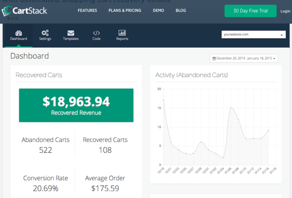Click the 12/29 data point on chart
This screenshot has width=292, height=198.
click(x=201, y=142)
